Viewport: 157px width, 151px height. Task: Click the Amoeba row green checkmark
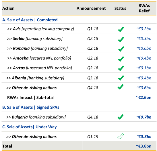(x=121, y=59)
